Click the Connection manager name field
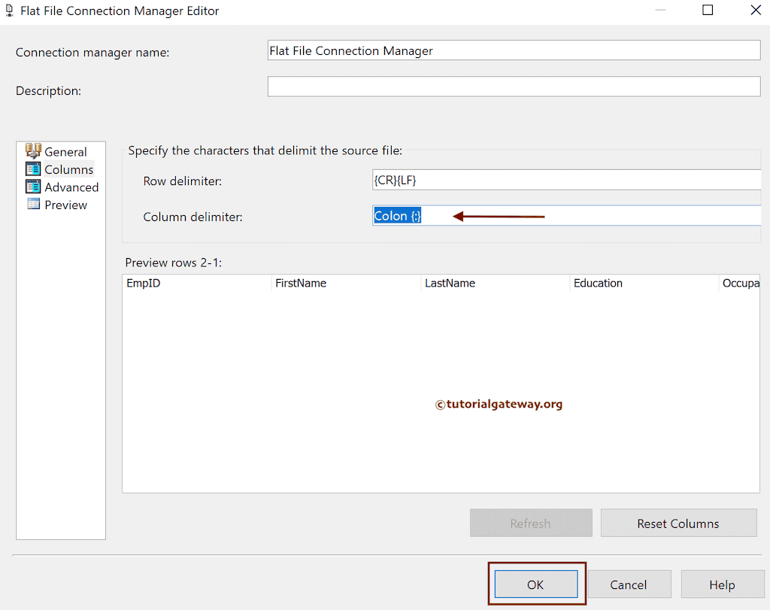This screenshot has height=610, width=770. [514, 50]
